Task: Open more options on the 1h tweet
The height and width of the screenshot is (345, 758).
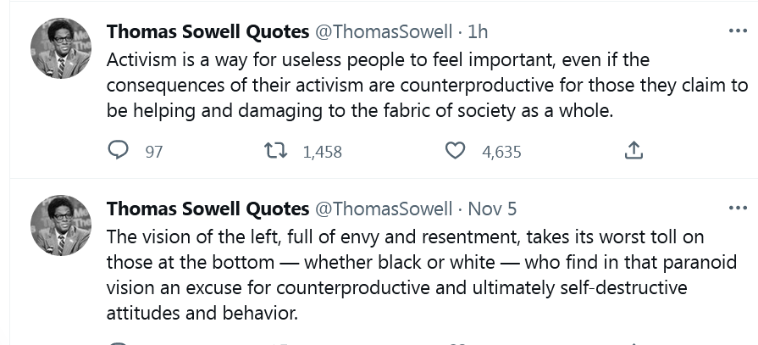Action: [x=738, y=31]
